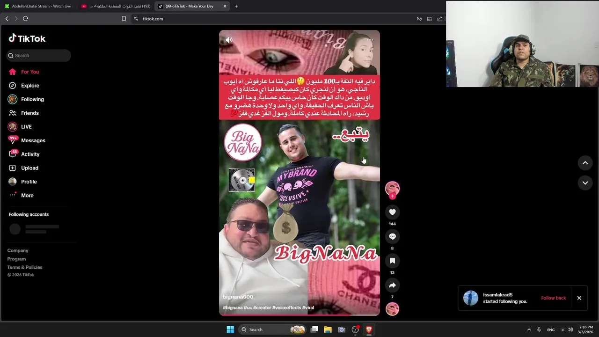Open OBS Studio from the taskbar
Screen dimensions: 599x337
coord(355,330)
